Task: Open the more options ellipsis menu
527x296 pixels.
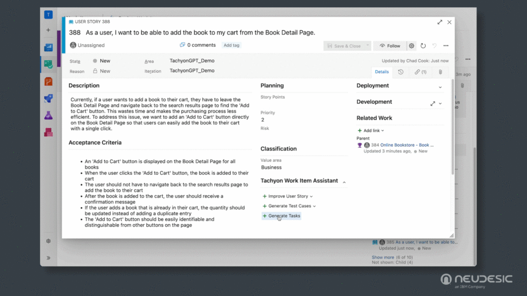Action: tap(446, 45)
